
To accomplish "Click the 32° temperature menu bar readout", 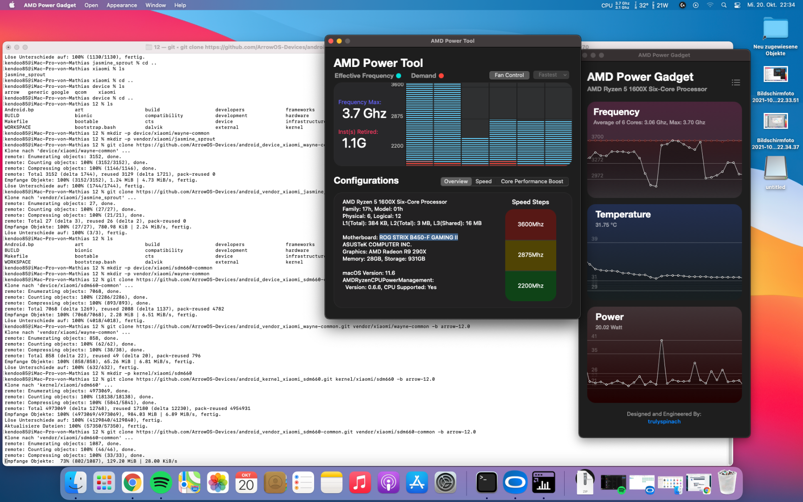I will tap(642, 5).
